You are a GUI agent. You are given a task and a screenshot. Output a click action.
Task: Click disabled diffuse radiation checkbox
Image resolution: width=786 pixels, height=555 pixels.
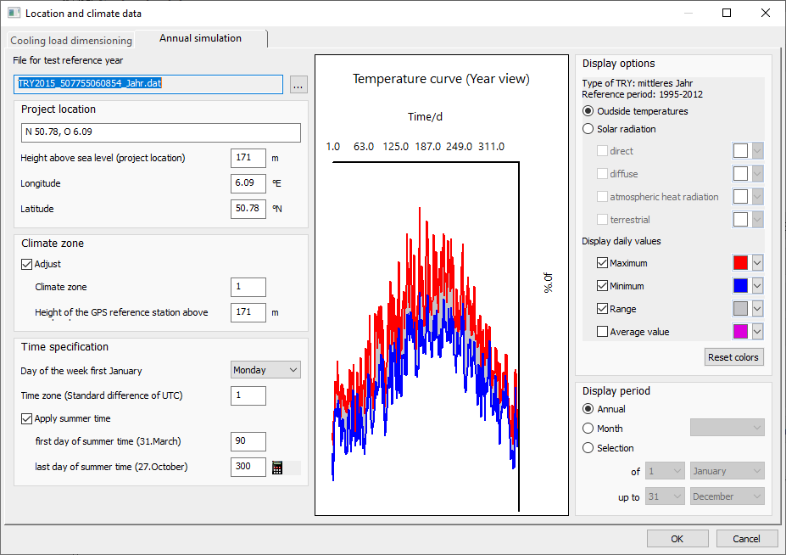point(602,174)
